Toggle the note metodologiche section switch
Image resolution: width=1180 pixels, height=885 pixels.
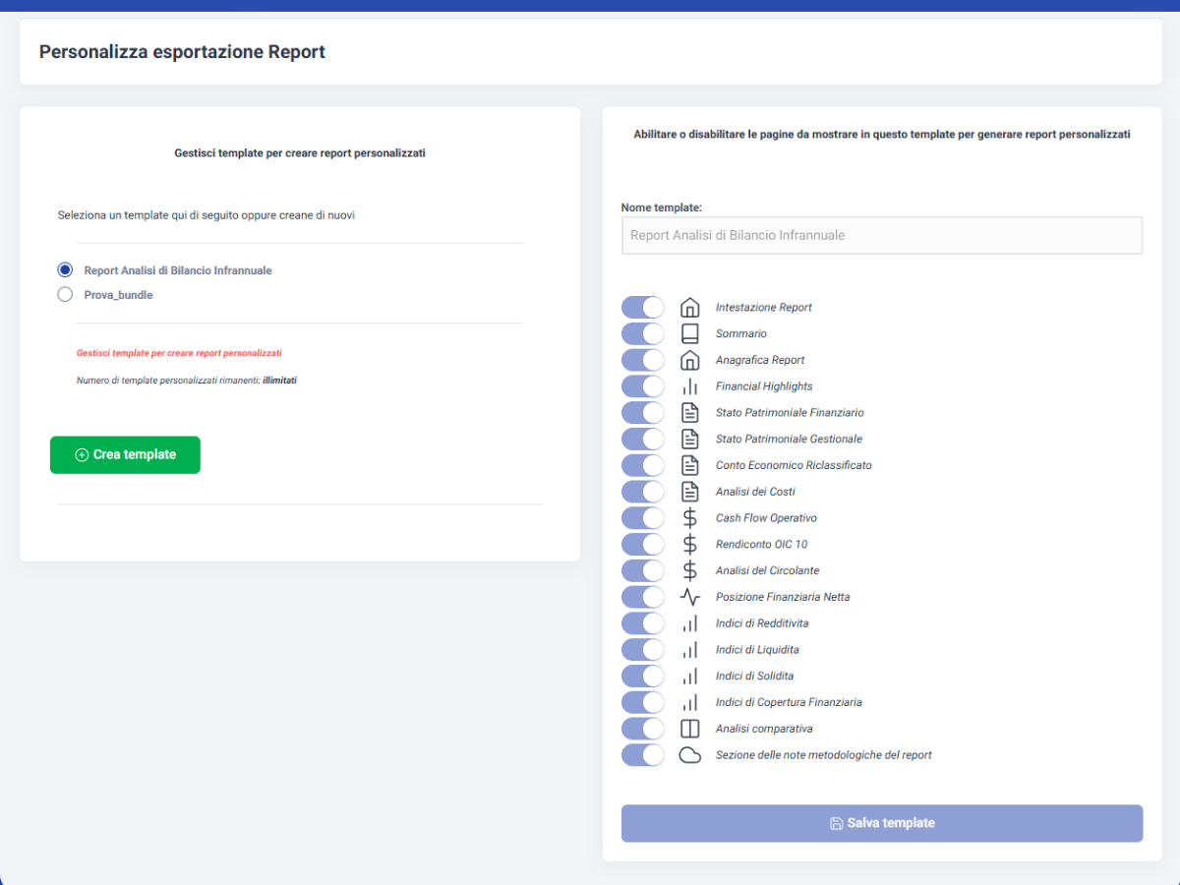tap(643, 755)
